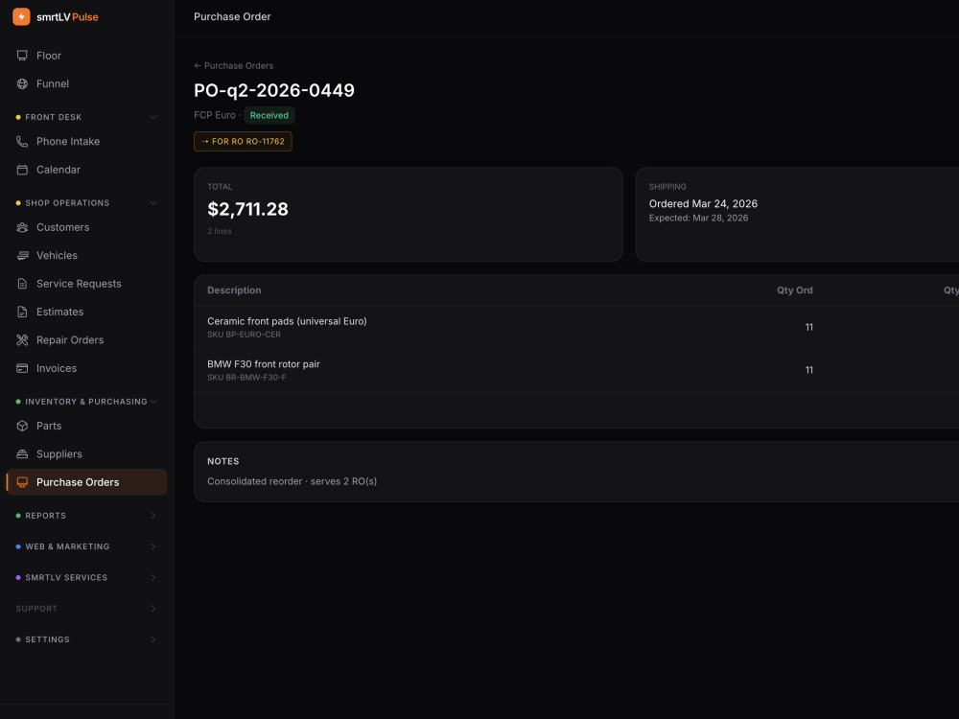Expand the Support section chevron
This screenshot has width=959, height=719.
152,609
